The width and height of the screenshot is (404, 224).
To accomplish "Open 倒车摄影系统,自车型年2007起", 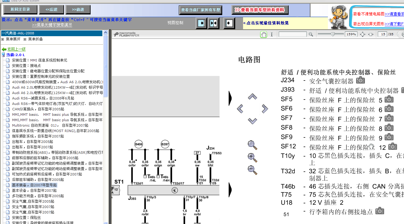I will click(x=38, y=136).
